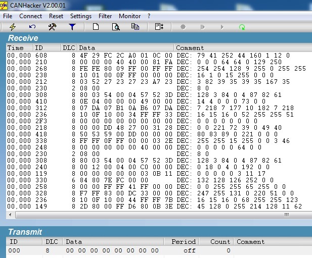Image resolution: width=312 pixels, height=258 pixels.
Task: Select the receive row with ID 119
Action: click(x=159, y=174)
